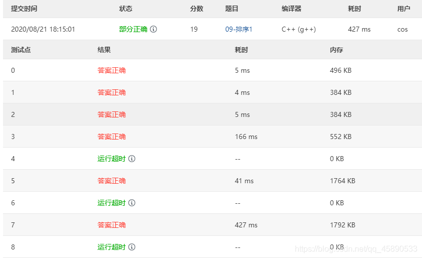
Task: Click the 部分正确 status text
Action: (x=133, y=29)
